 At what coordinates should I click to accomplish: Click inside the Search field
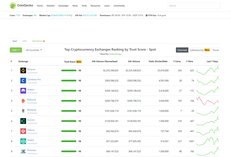[194, 6]
